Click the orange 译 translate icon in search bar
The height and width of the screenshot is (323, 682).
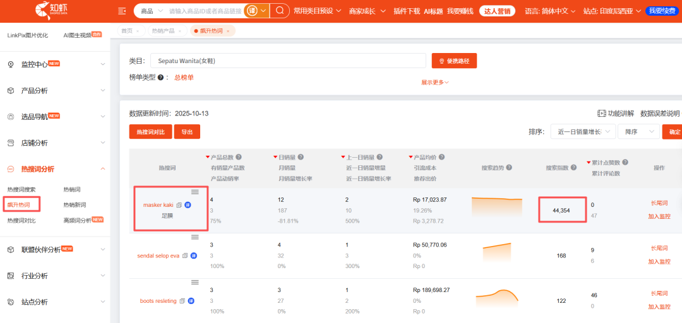click(x=251, y=11)
